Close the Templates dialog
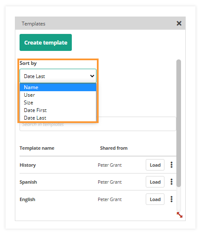Image resolution: width=201 pixels, height=235 pixels. 179,23
